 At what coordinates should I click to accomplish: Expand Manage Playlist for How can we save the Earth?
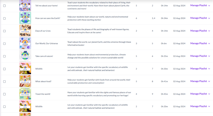tap(200, 18)
